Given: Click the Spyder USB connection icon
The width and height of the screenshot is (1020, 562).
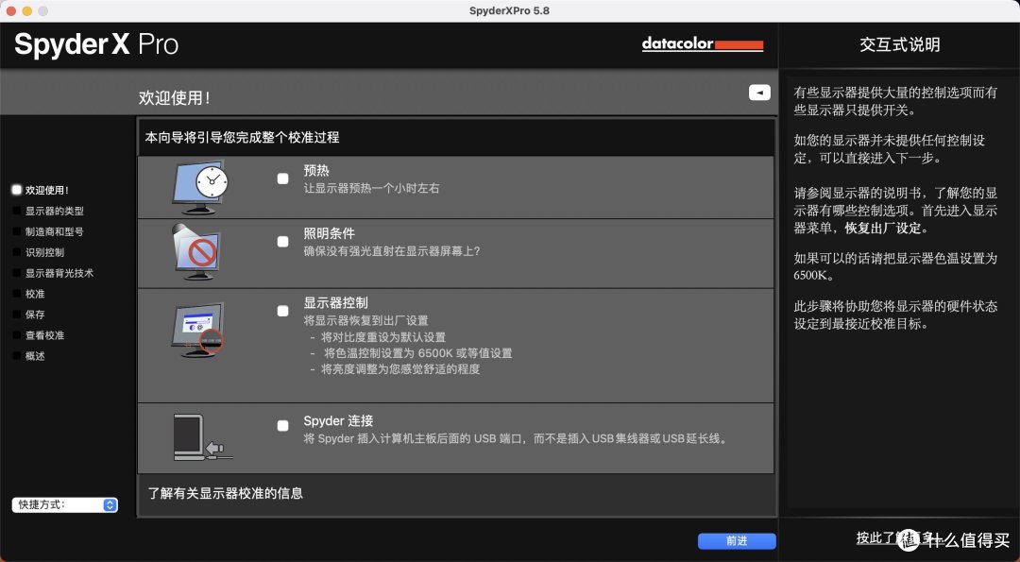Looking at the screenshot, I should (203, 437).
